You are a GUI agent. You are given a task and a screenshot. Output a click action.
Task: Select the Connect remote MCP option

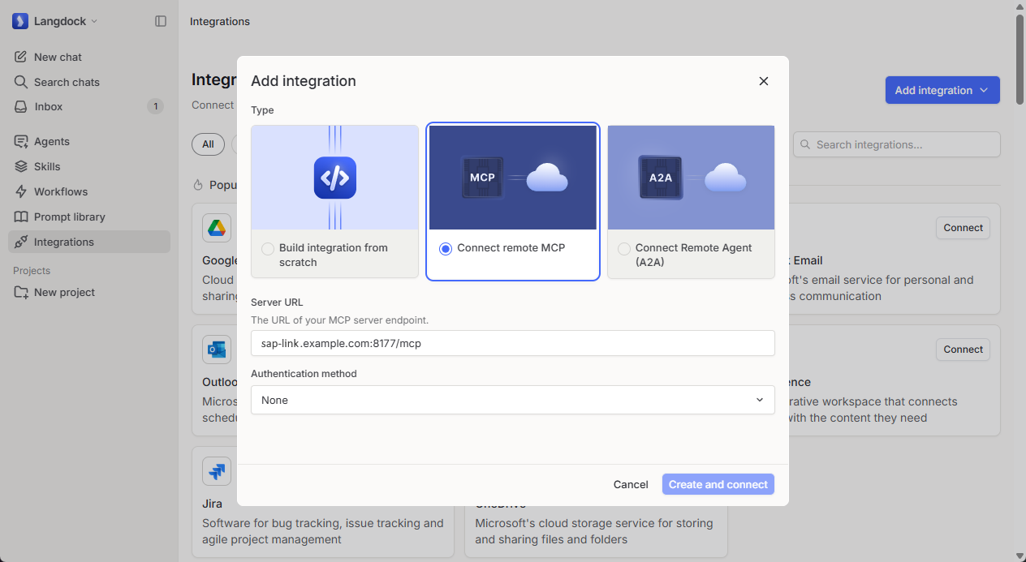[512, 201]
